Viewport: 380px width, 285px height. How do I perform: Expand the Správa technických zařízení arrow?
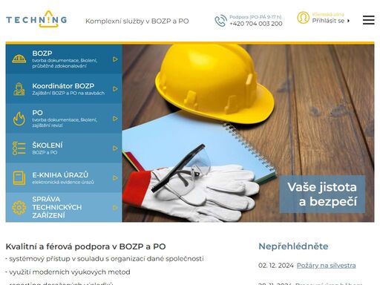[115, 208]
